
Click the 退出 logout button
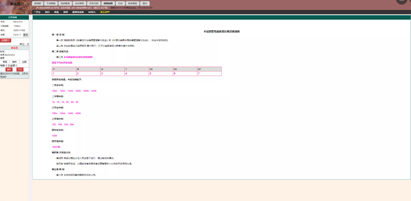pyautogui.click(x=145, y=4)
